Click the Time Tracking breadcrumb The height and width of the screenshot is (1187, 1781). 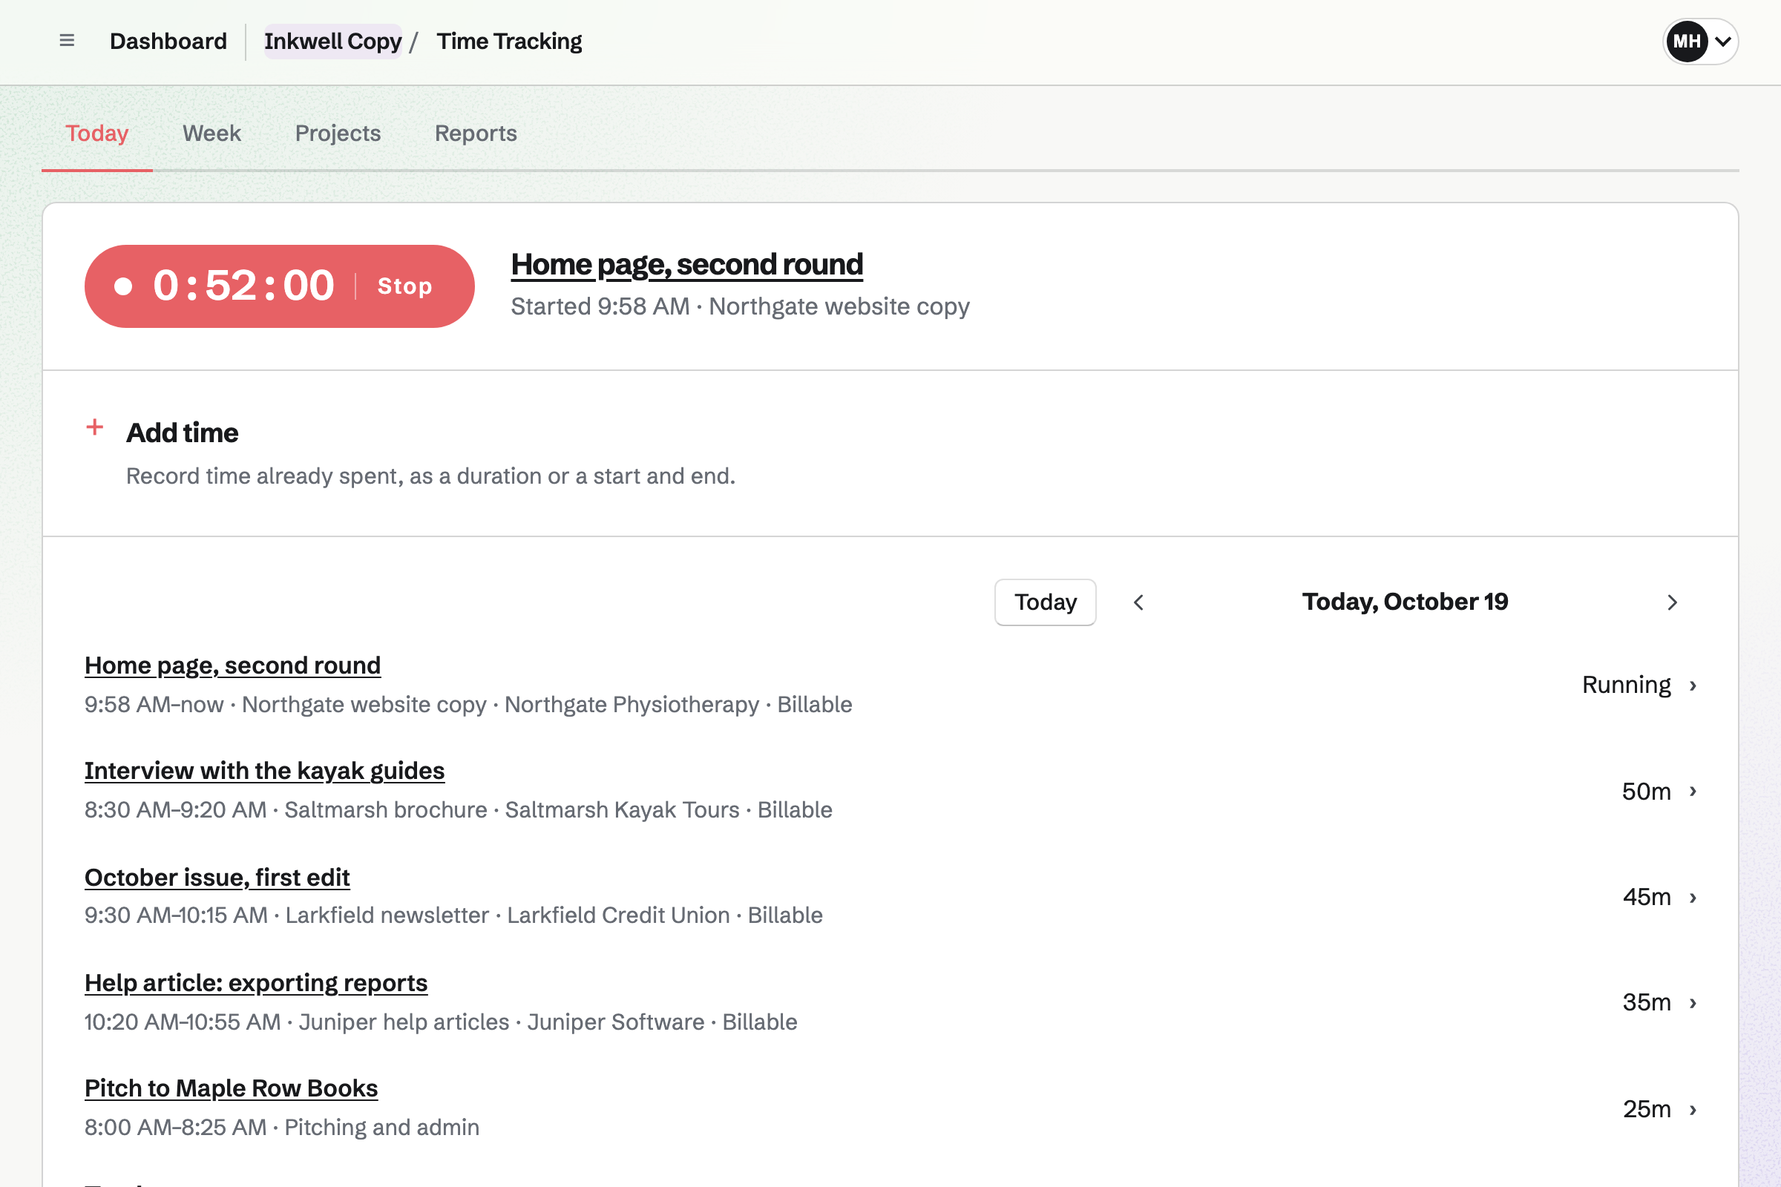pyautogui.click(x=509, y=41)
